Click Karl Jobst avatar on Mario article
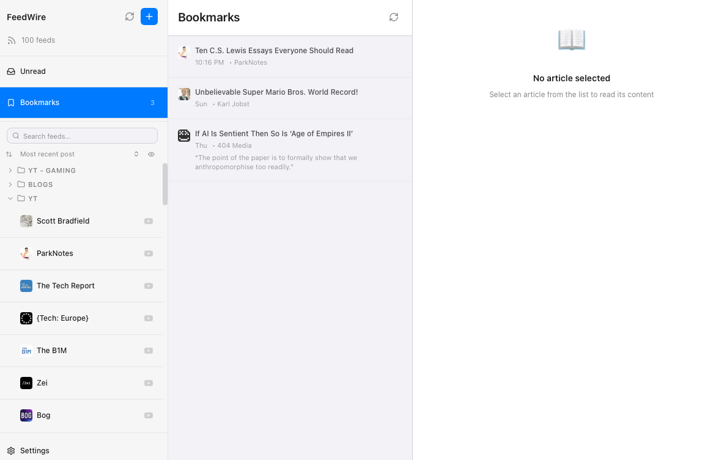724x460 pixels. (184, 93)
